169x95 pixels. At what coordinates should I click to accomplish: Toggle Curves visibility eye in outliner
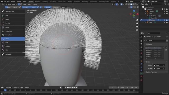click(165, 20)
